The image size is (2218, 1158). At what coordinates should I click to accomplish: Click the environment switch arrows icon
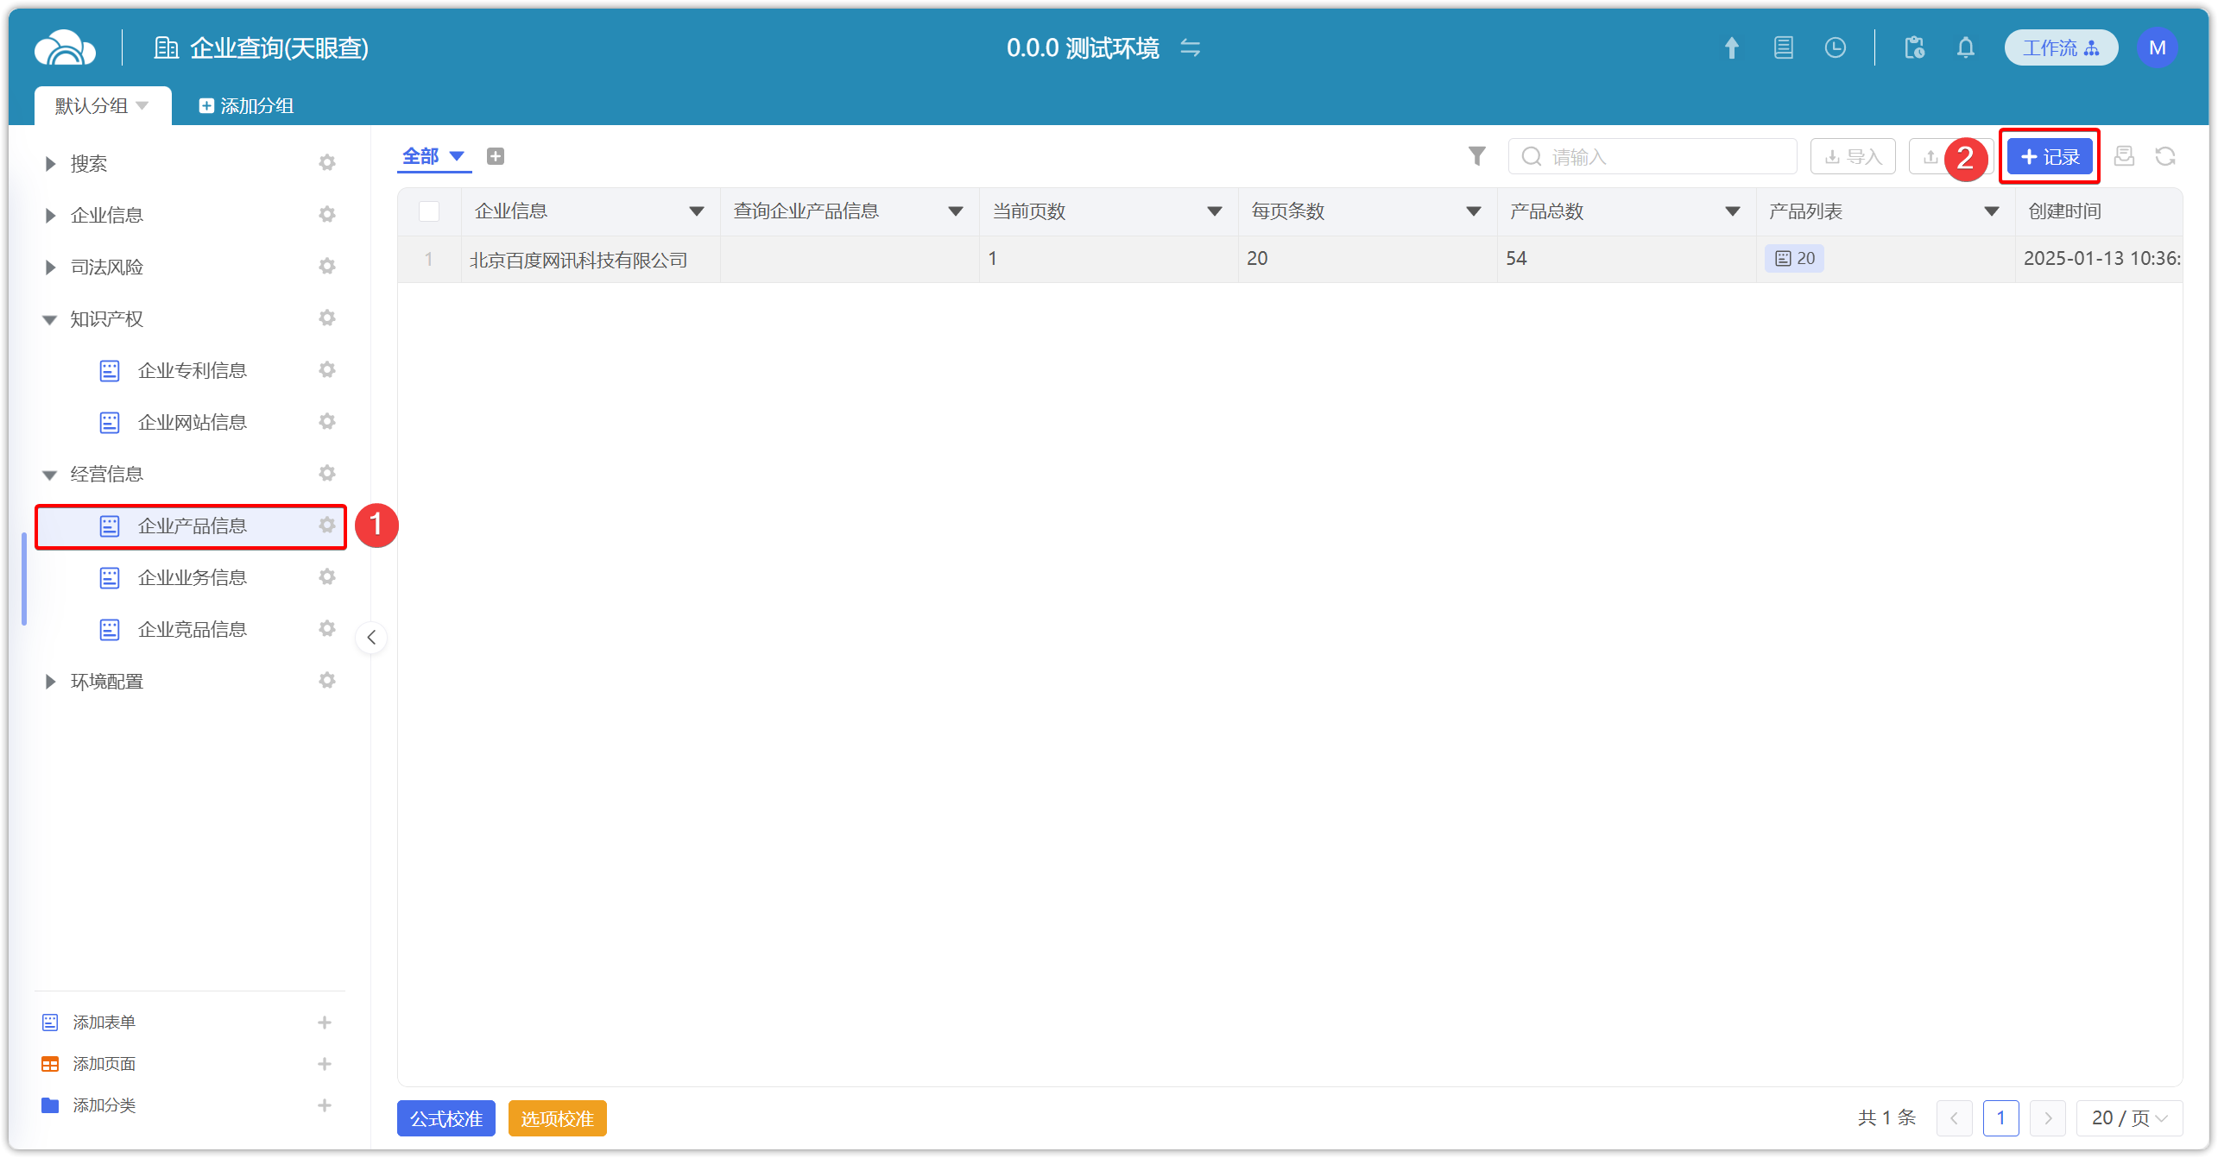click(x=1191, y=48)
